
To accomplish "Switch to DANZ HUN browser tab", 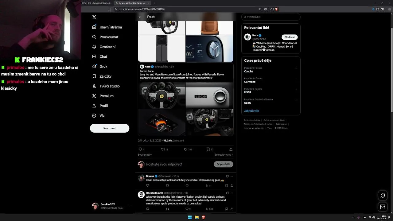I will (x=97, y=3).
